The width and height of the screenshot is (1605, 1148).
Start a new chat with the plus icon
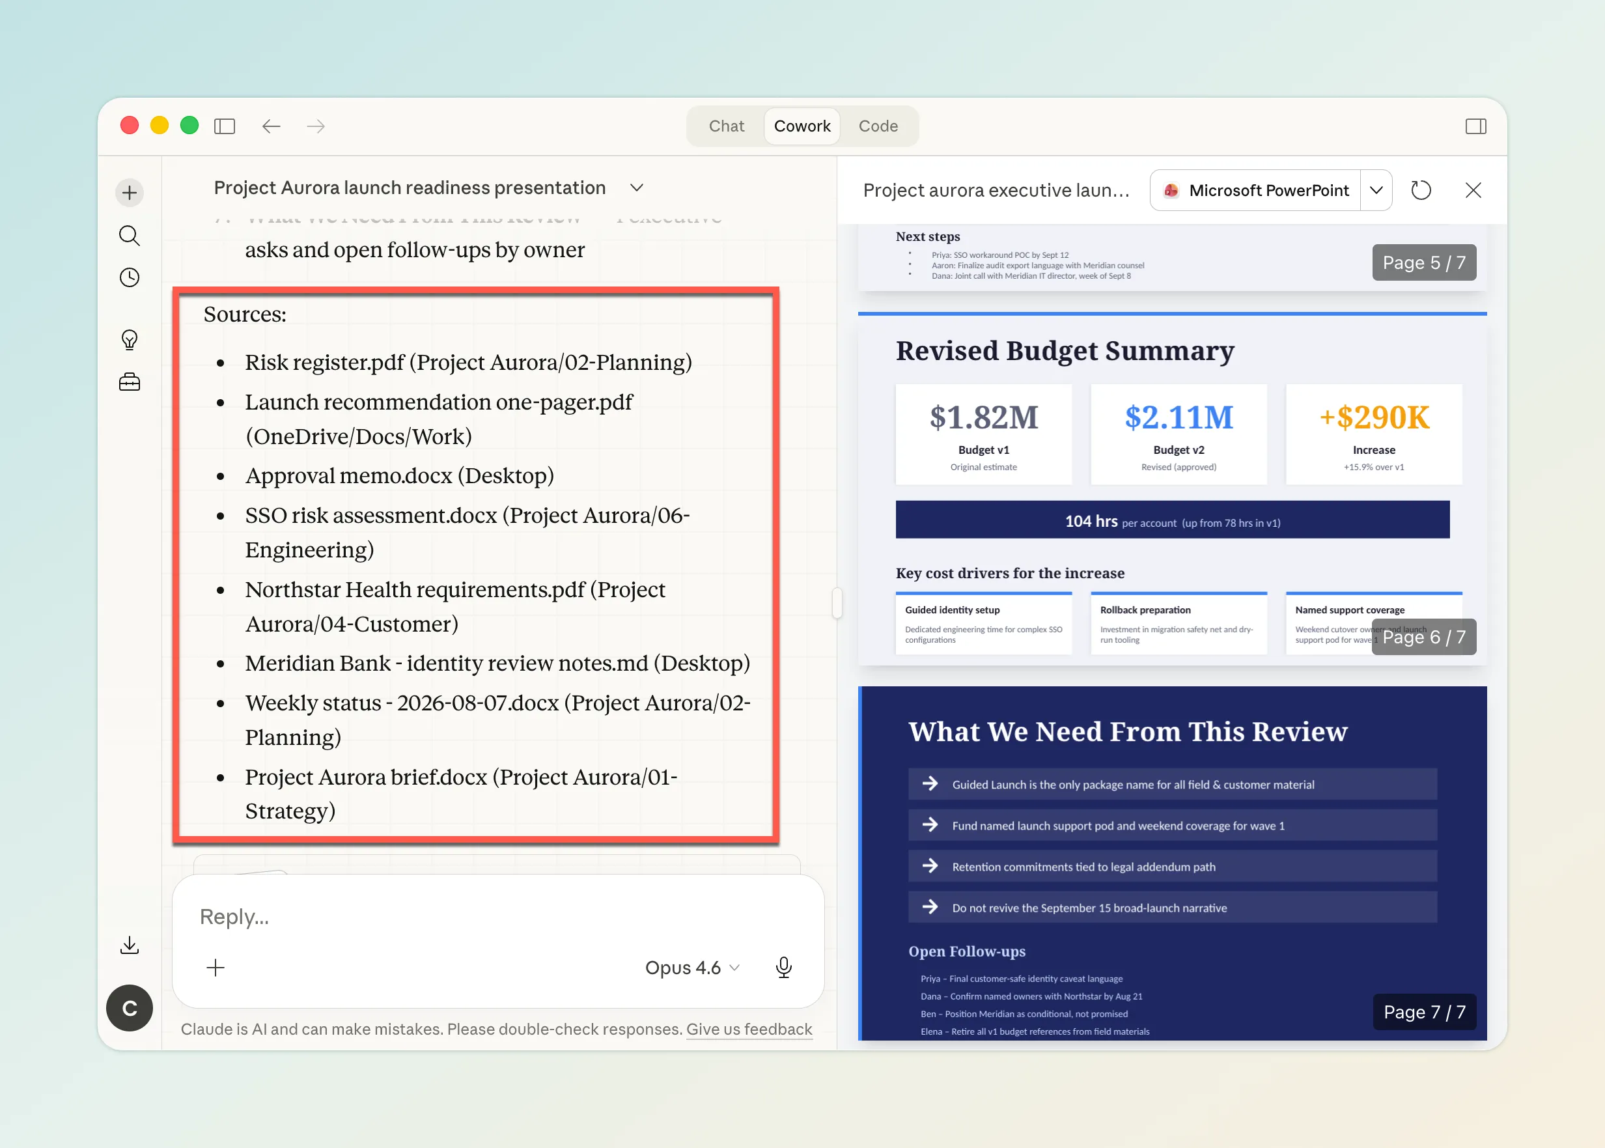[x=130, y=192]
